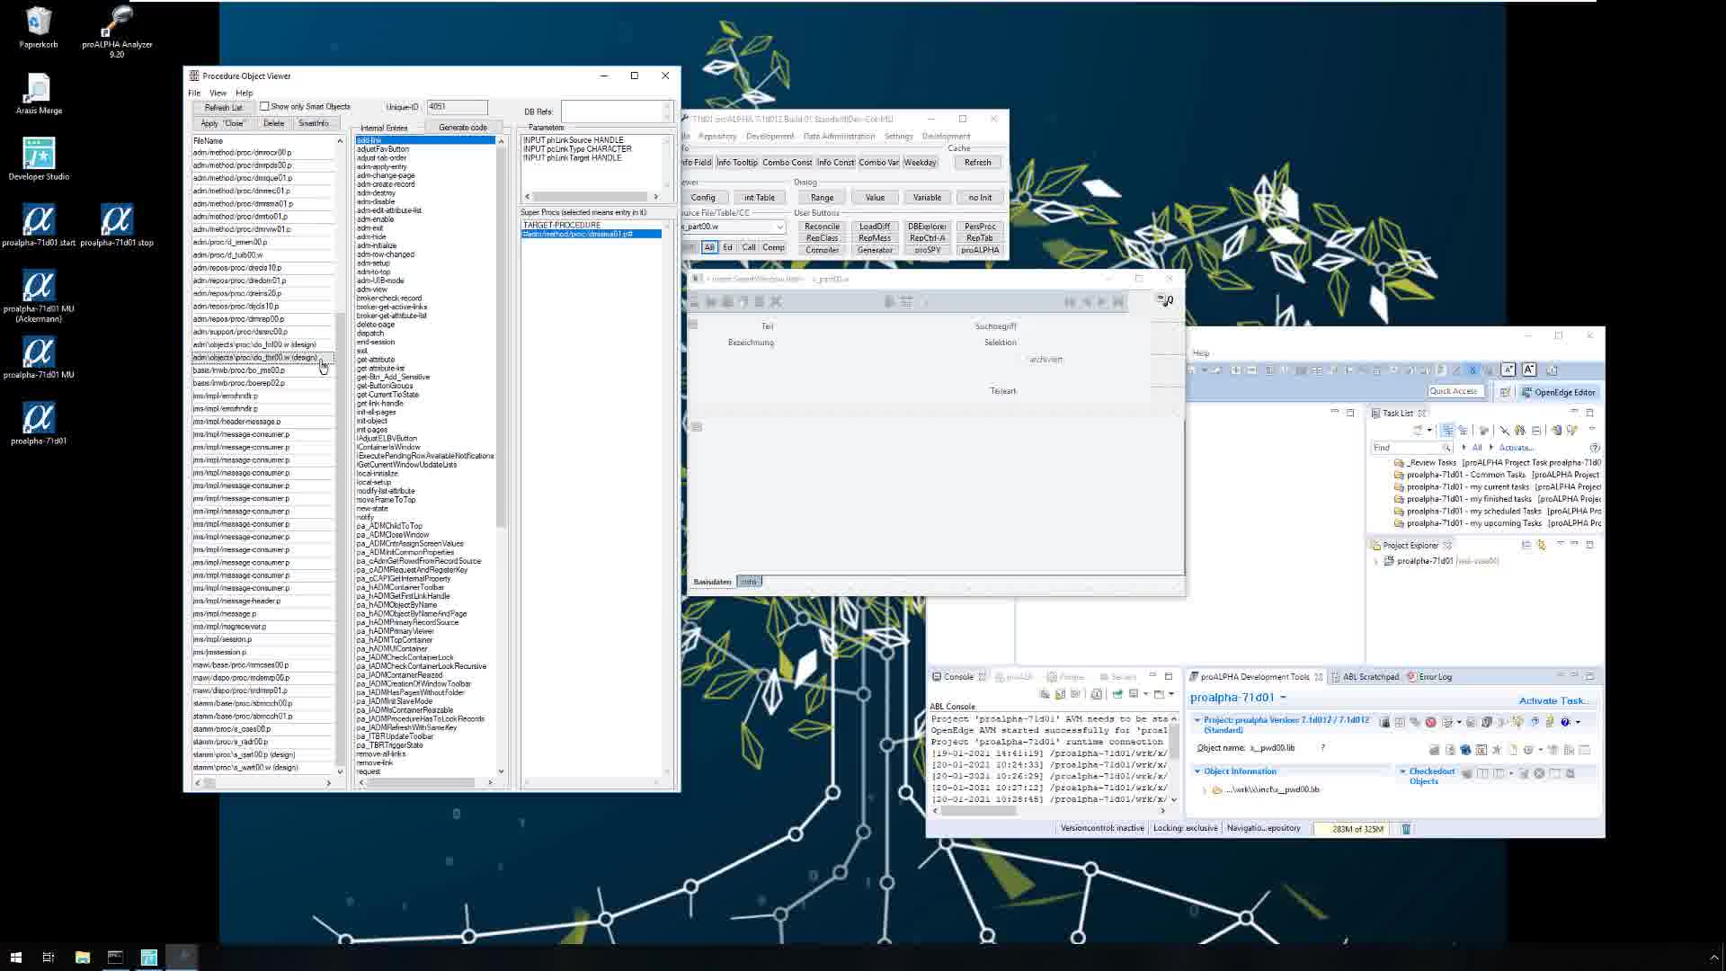Screen dimensions: 1726x971
Task: Open Task List new task dropdown arrow
Action: pyautogui.click(x=1429, y=431)
